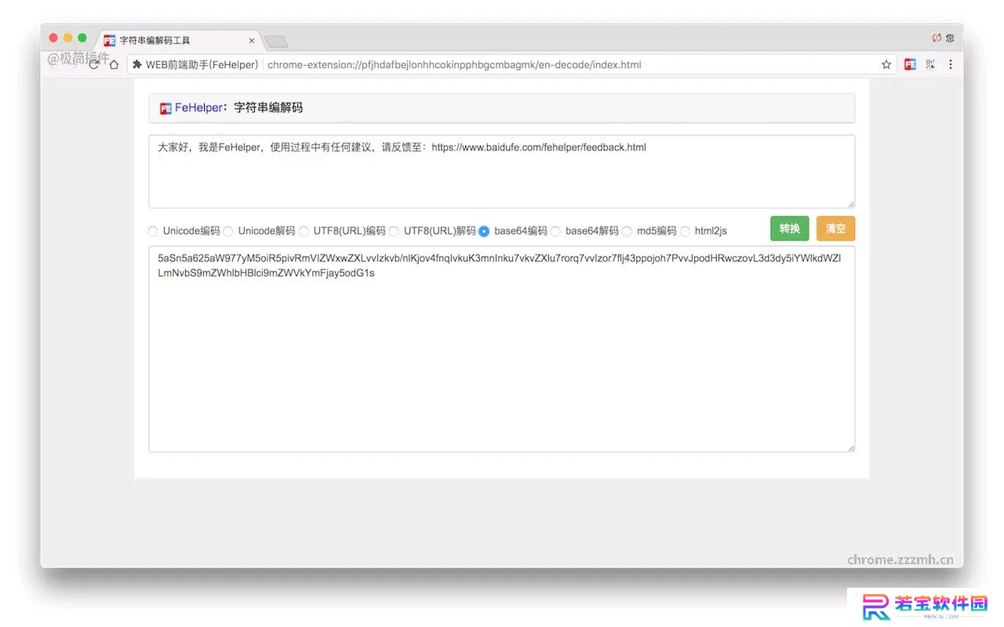Close the 字符串编解码工具 tab

pyautogui.click(x=252, y=40)
